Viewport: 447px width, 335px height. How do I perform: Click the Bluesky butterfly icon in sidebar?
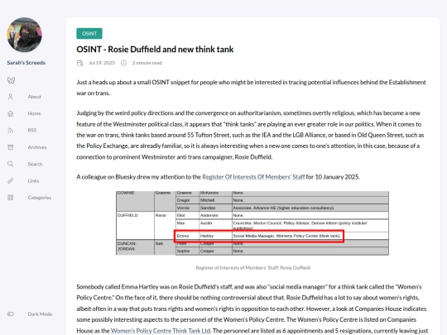coord(11,80)
